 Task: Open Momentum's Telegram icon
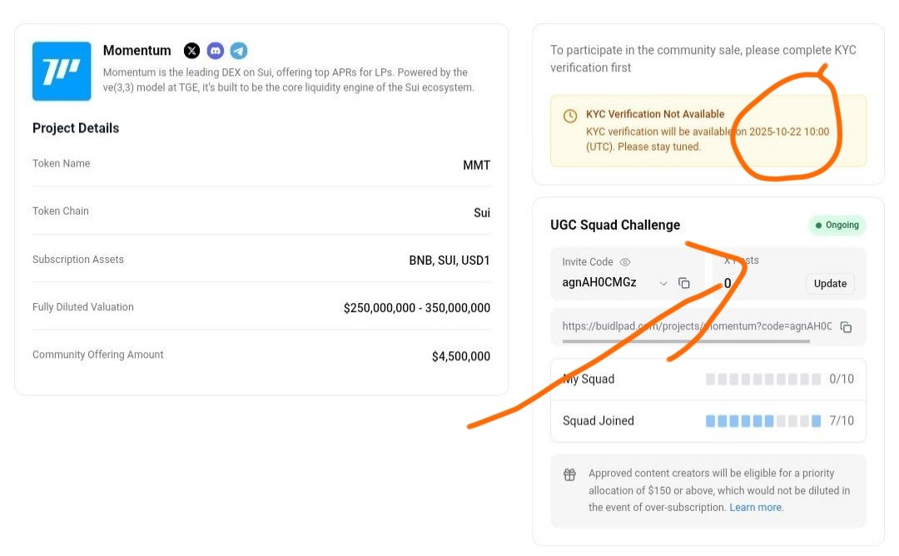click(x=239, y=51)
